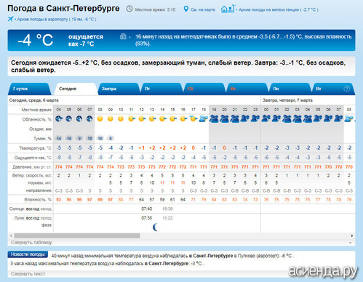
Task: Click the building icon in the blue banner
Action: point(123,36)
